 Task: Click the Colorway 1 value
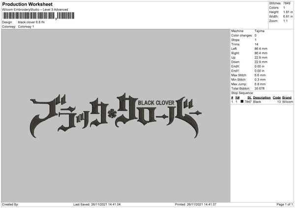click(26, 26)
